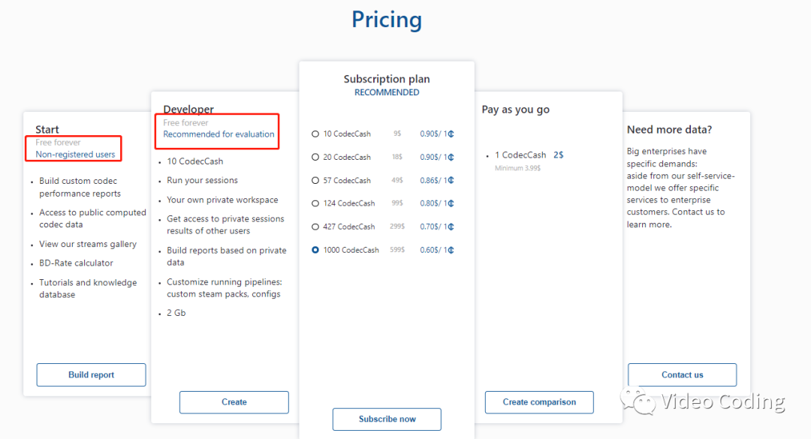811x439 pixels.
Task: Click the RECOMMENDED label under Subscription plan
Action: [x=387, y=92]
